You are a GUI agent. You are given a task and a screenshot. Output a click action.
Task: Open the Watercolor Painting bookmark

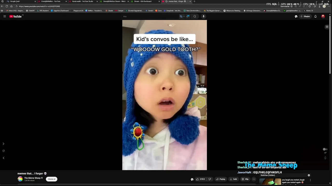232,11
